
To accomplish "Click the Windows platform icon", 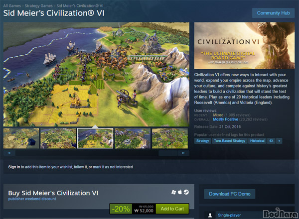I will [173, 192].
